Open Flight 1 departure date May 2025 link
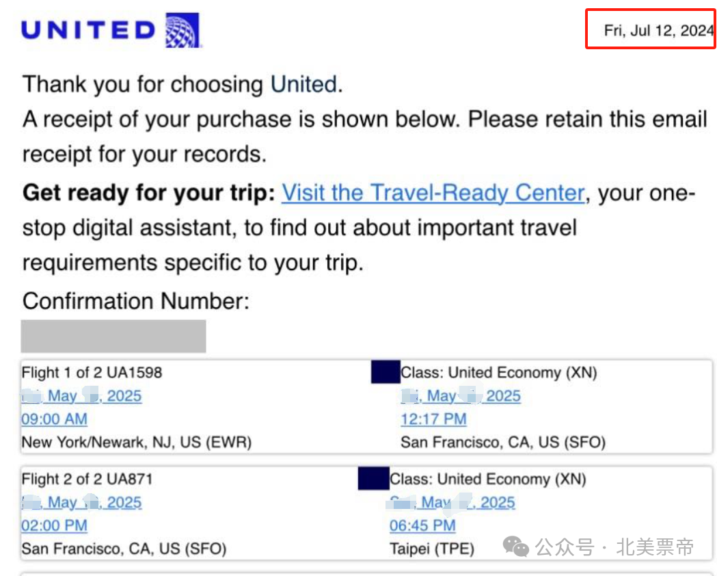 (x=81, y=395)
